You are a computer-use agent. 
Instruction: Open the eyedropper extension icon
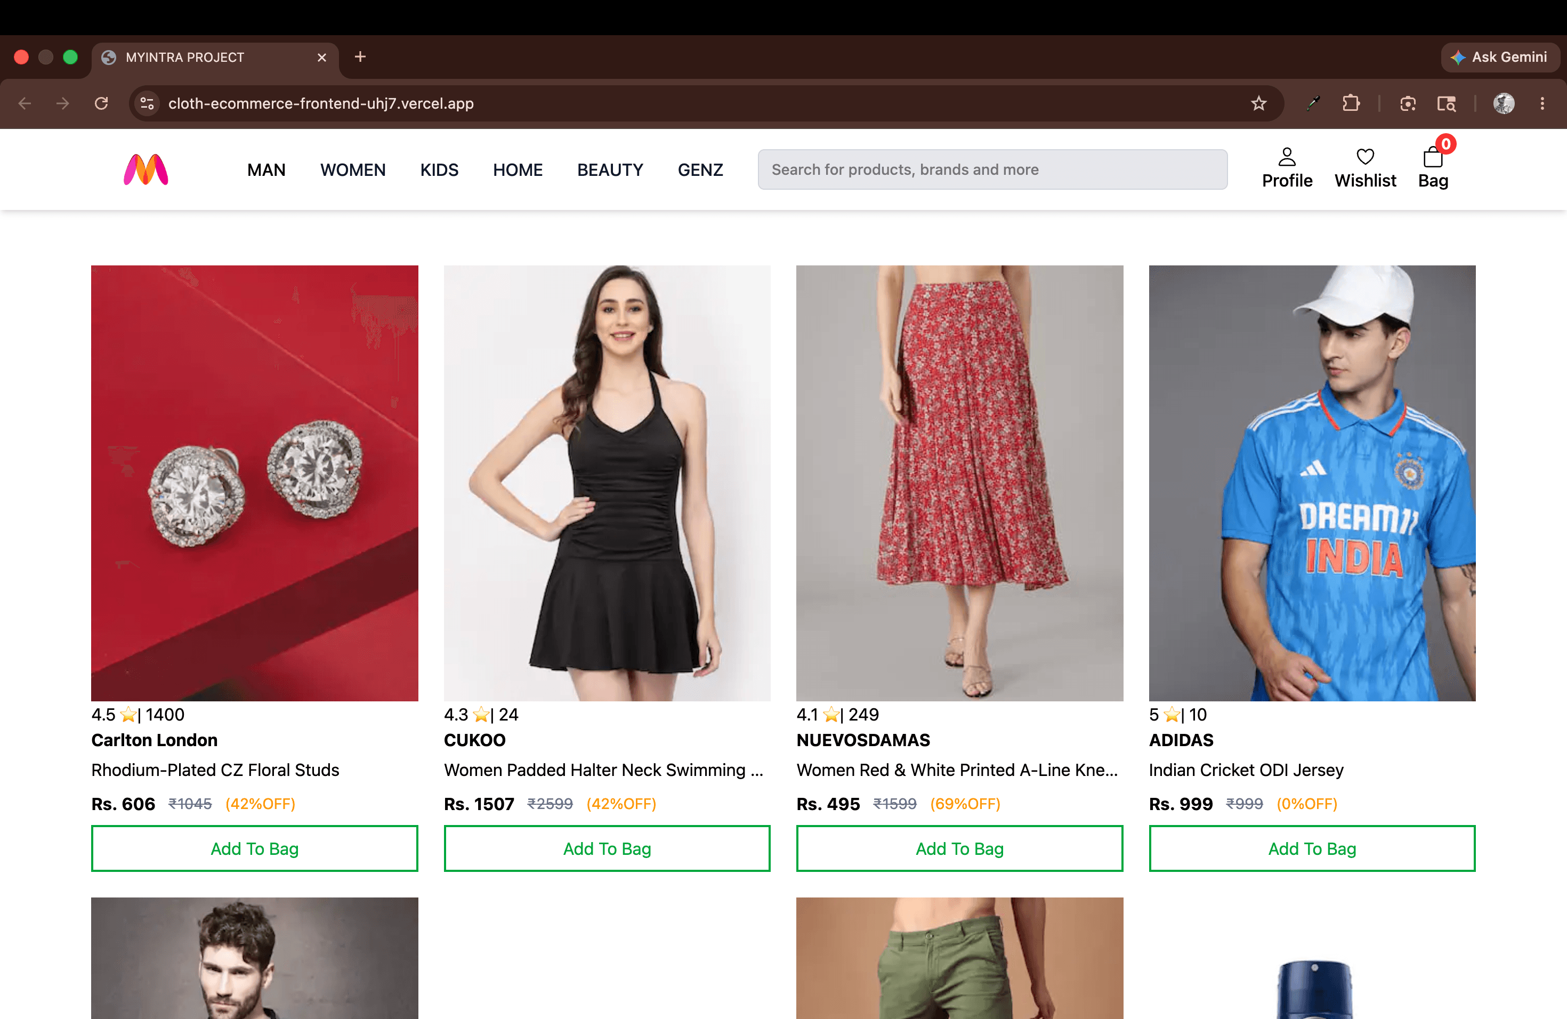click(1312, 103)
